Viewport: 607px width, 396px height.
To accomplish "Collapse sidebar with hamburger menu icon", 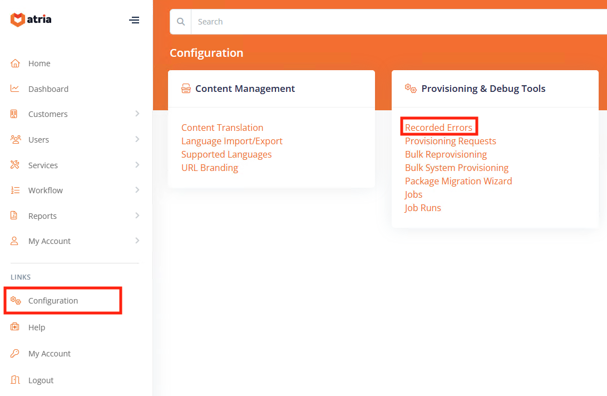I will coord(134,20).
